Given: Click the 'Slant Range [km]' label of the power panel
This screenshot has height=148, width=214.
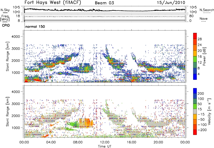Looking at the screenshot, I should pyautogui.click(x=7, y=56).
